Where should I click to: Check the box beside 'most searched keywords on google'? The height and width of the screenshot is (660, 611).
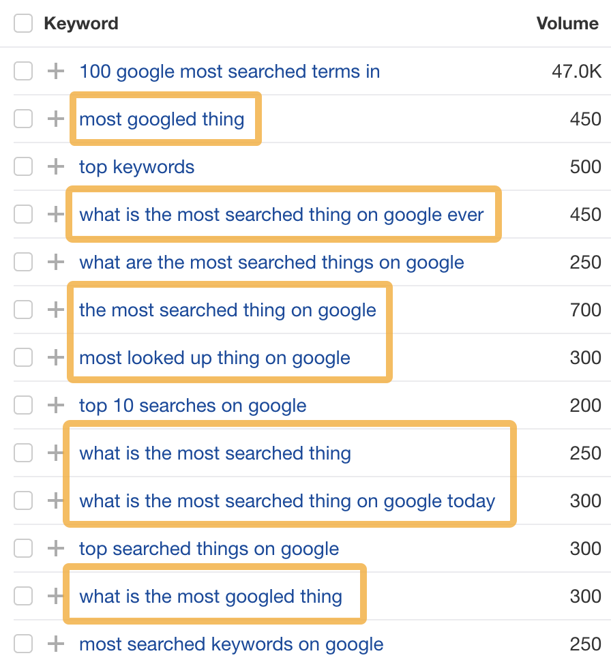23,644
